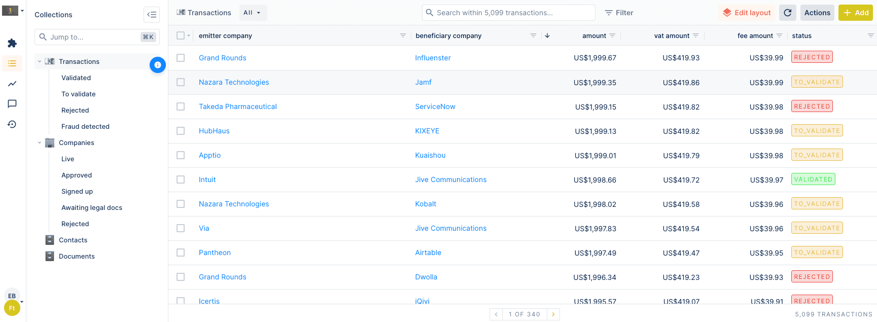877x322 pixels.
Task: Open the select-all checkbox dropdown arrow
Action: point(189,35)
